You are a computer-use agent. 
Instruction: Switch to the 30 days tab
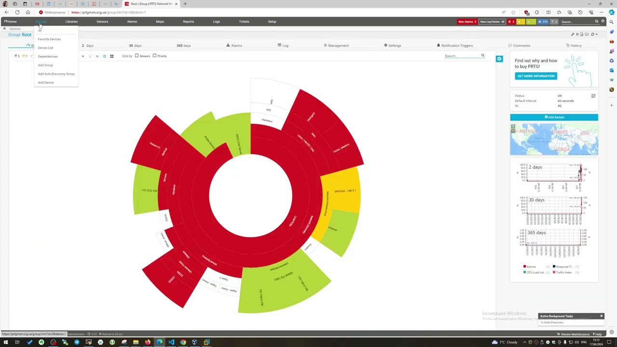coord(135,45)
